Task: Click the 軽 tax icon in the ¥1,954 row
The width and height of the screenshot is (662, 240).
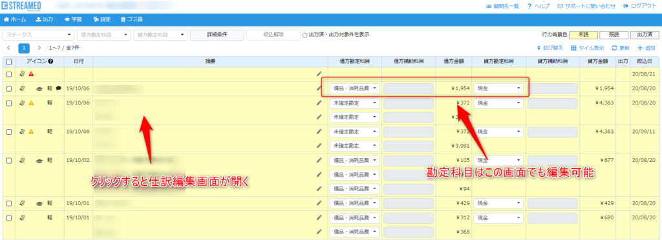Action: (x=49, y=89)
